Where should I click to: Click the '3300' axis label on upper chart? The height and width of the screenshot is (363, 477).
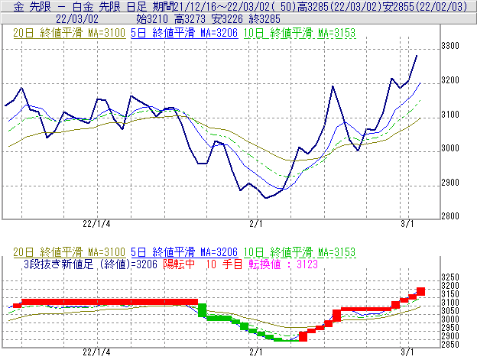pyautogui.click(x=450, y=46)
